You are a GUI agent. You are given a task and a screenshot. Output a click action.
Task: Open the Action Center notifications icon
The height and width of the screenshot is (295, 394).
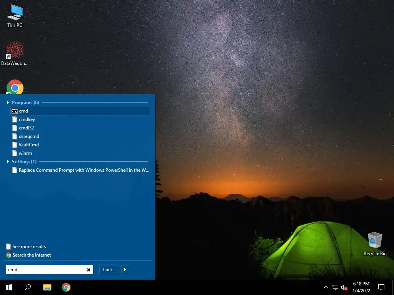pyautogui.click(x=381, y=287)
